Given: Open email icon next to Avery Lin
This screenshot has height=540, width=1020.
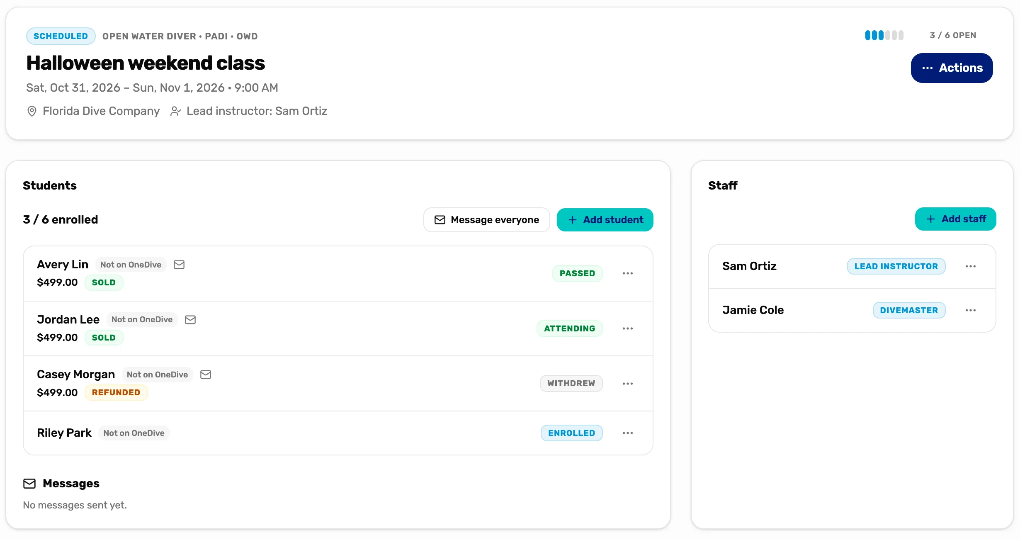Looking at the screenshot, I should 179,265.
